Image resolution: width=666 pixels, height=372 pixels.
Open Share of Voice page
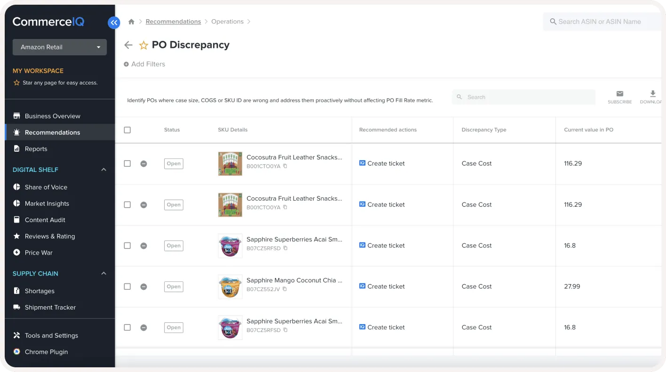point(46,187)
